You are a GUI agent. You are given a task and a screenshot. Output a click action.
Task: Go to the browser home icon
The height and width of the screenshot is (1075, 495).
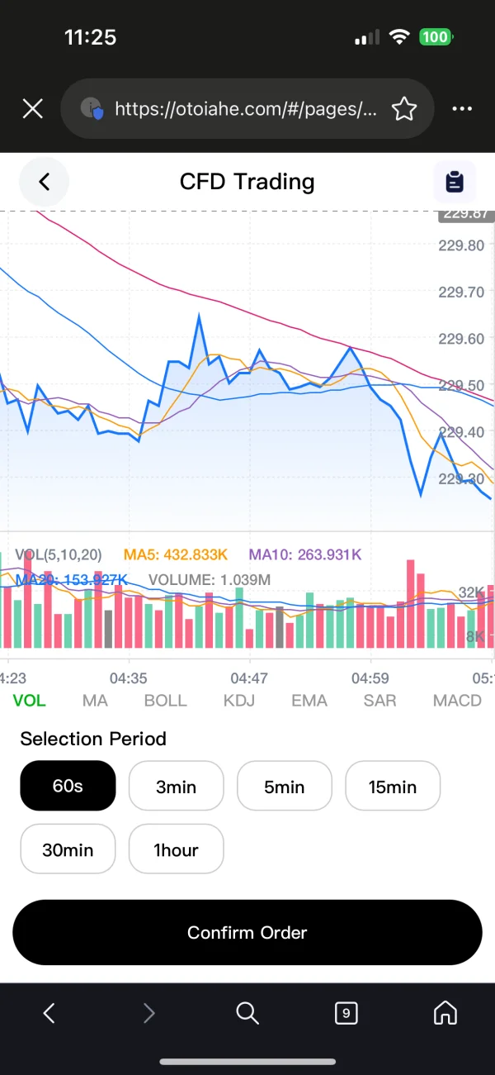click(445, 1012)
